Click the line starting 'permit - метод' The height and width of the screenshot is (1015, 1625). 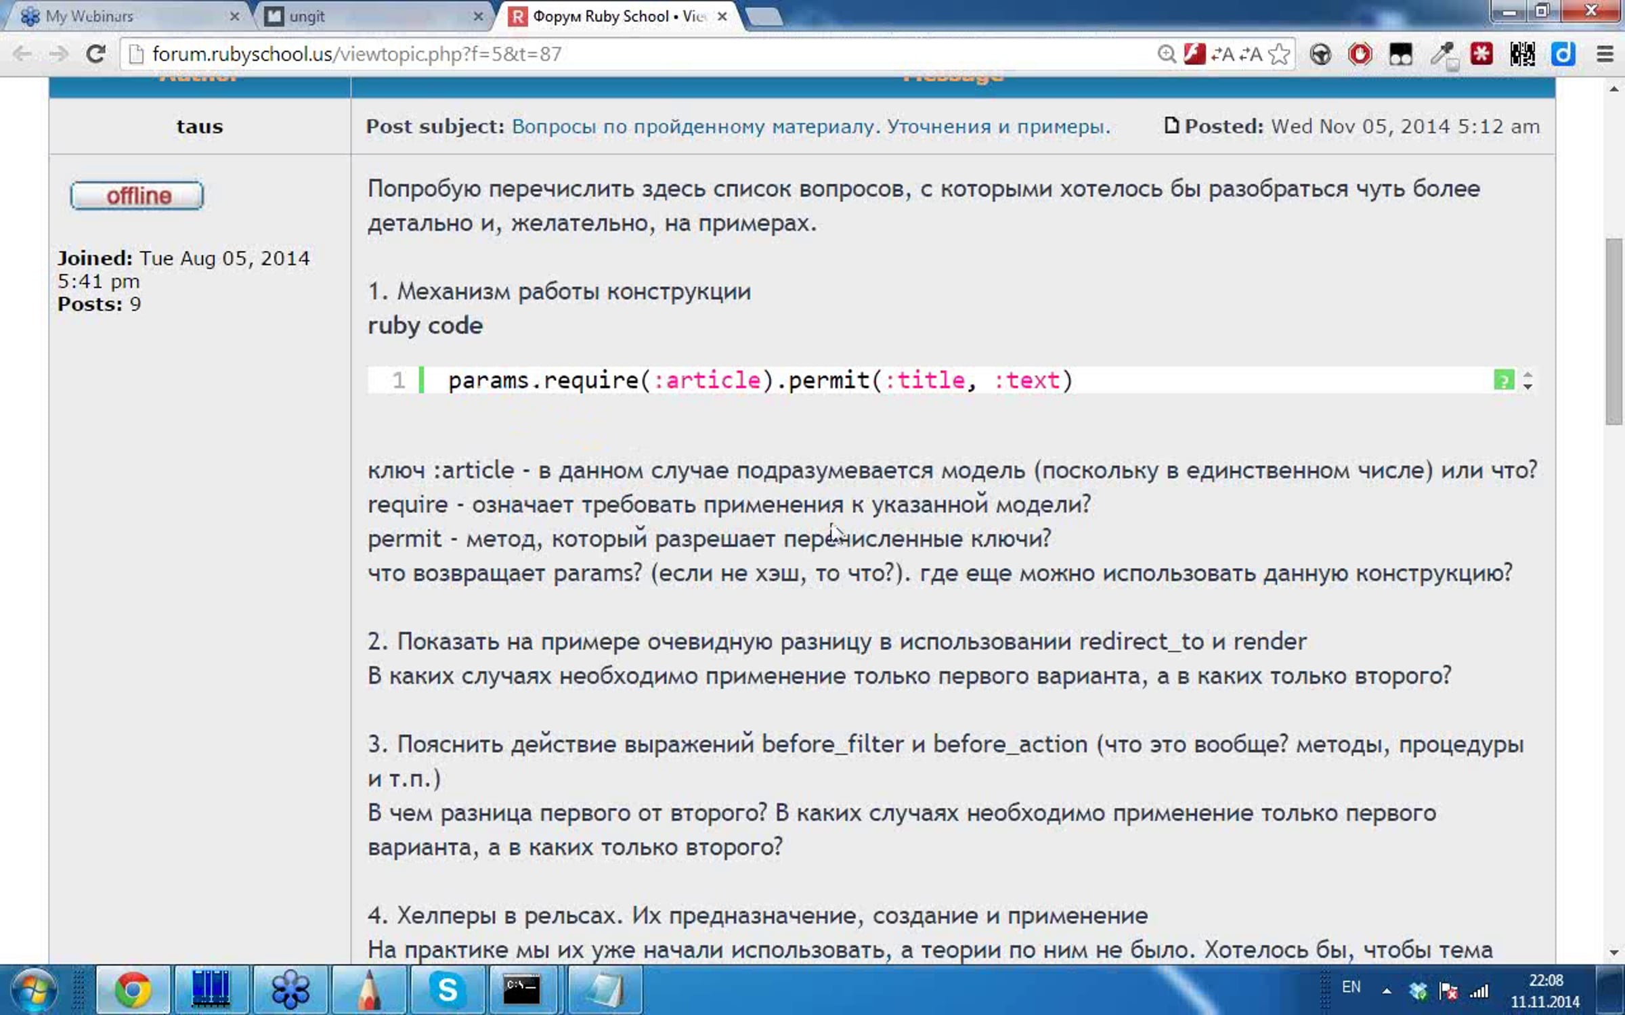709,539
